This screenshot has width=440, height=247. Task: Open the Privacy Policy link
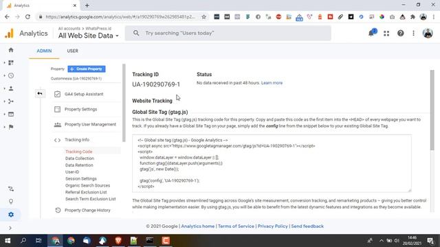(x=273, y=226)
